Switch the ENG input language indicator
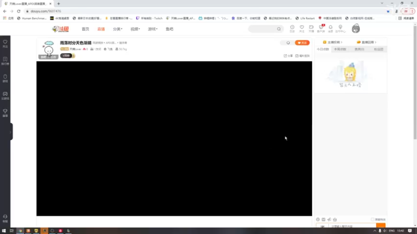The height and width of the screenshot is (234, 417). [392, 231]
